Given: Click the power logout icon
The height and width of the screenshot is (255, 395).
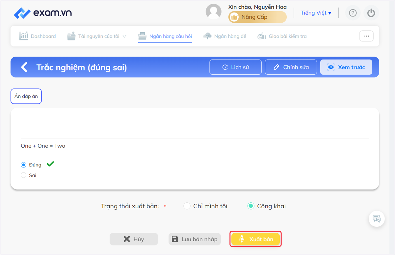Looking at the screenshot, I should point(371,13).
